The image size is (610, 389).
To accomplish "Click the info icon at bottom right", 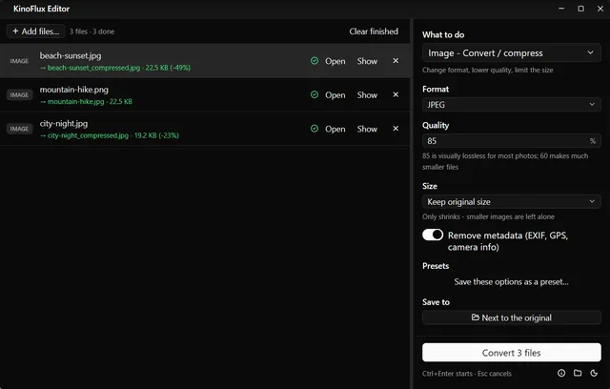I will 561,373.
